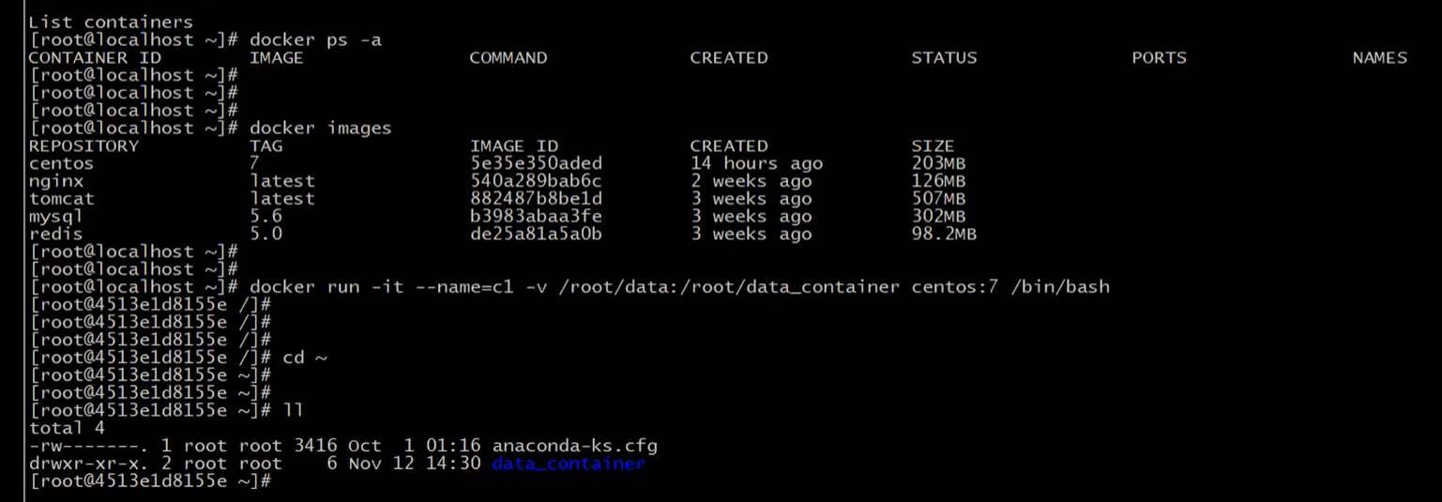
Task: Click the REPOSITORY column header
Action: click(x=83, y=146)
